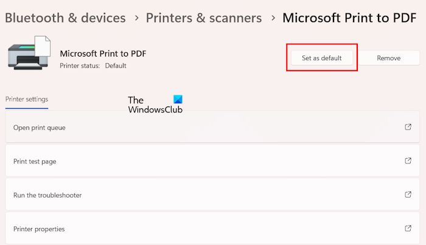426x245 pixels.
Task: Launch Run the troubleshooter entry
Action: (183, 195)
